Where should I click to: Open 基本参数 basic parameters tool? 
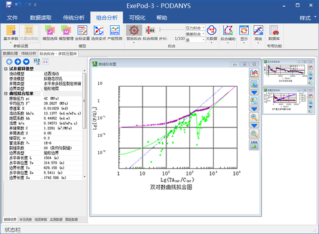click(11, 33)
